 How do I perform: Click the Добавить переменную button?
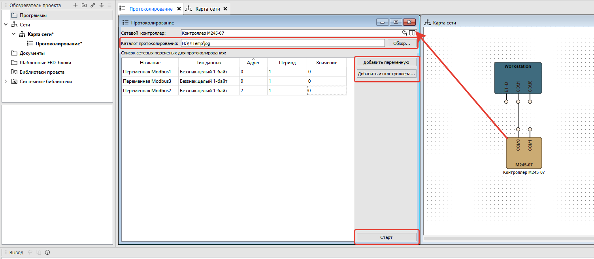pos(386,62)
